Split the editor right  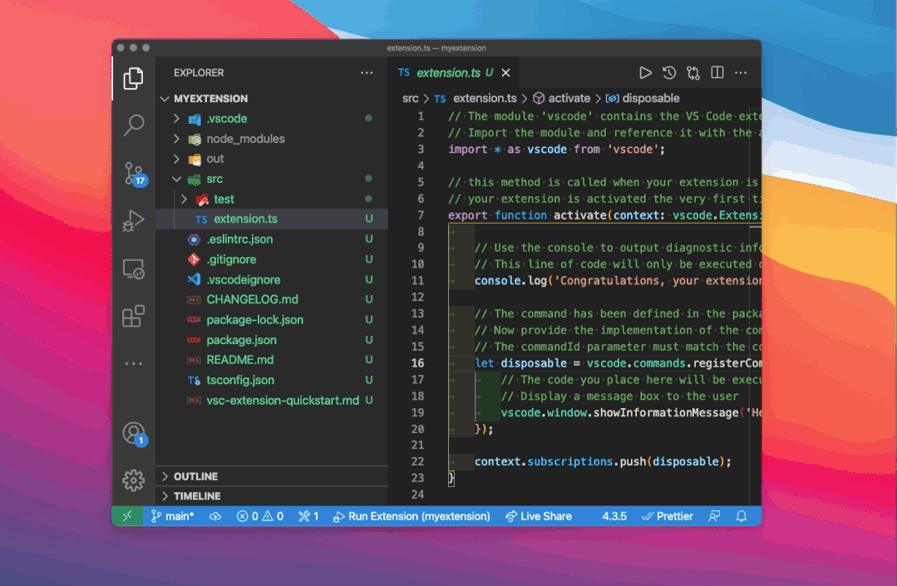click(x=717, y=72)
